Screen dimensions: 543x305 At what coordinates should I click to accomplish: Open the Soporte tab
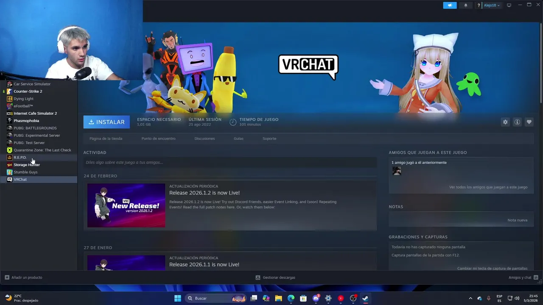(269, 139)
